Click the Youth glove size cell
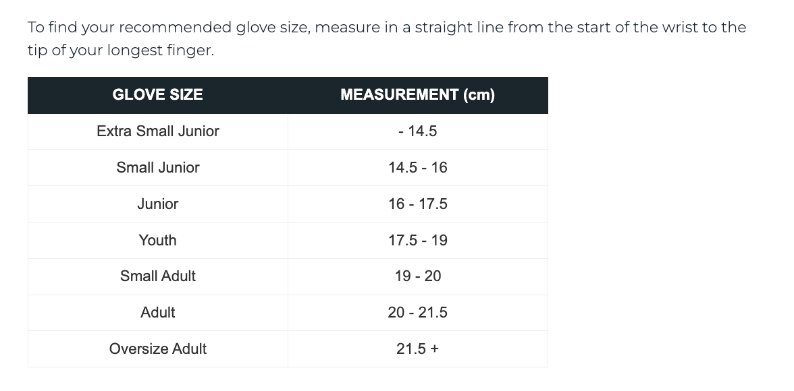 tap(157, 241)
